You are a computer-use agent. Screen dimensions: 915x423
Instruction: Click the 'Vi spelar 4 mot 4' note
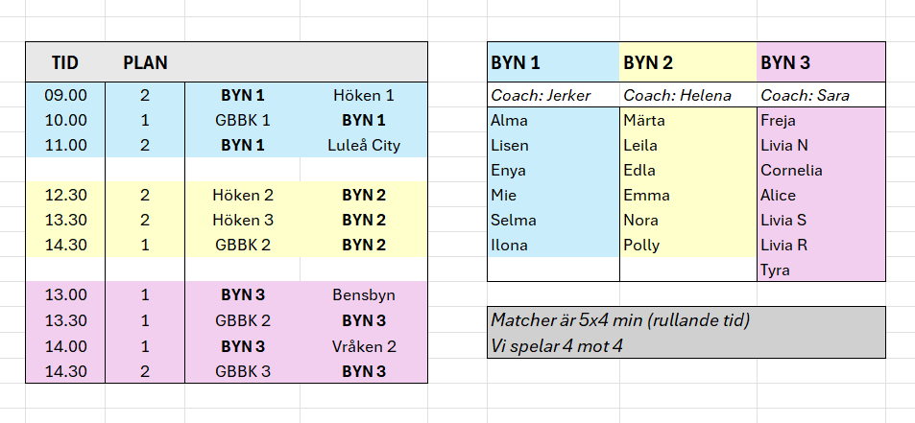(557, 345)
